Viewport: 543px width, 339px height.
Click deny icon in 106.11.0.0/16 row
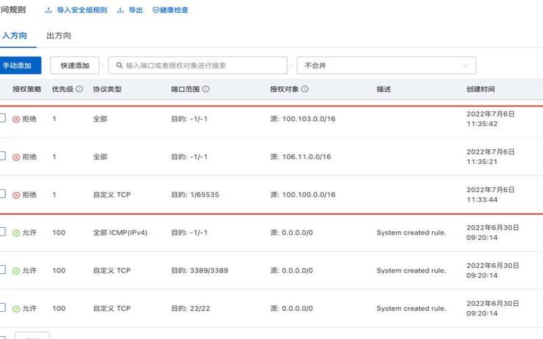click(x=16, y=157)
